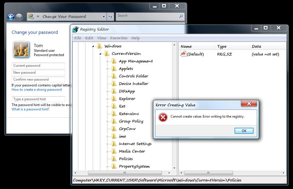This screenshot has height=189, width=293.
Task: Close the Error Creating Value dialog
Action: [x=249, y=103]
